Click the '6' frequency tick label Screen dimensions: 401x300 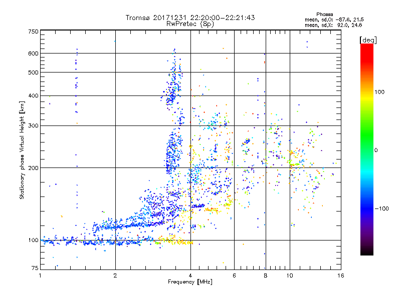(x=234, y=275)
